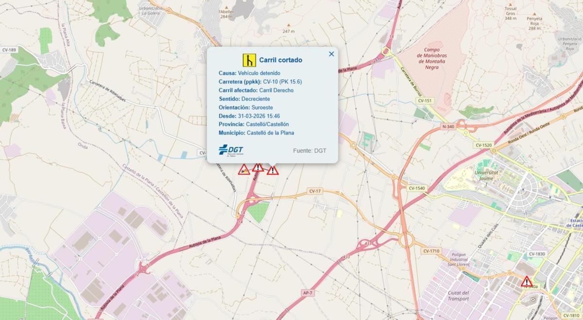Click the Universitat Jaume I map label
This screenshot has width=583, height=320.
[486, 175]
